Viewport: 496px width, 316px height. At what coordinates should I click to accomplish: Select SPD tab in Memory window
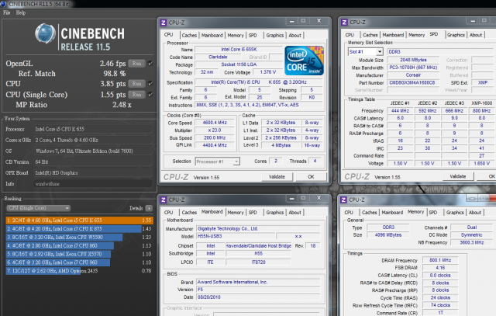point(433,213)
